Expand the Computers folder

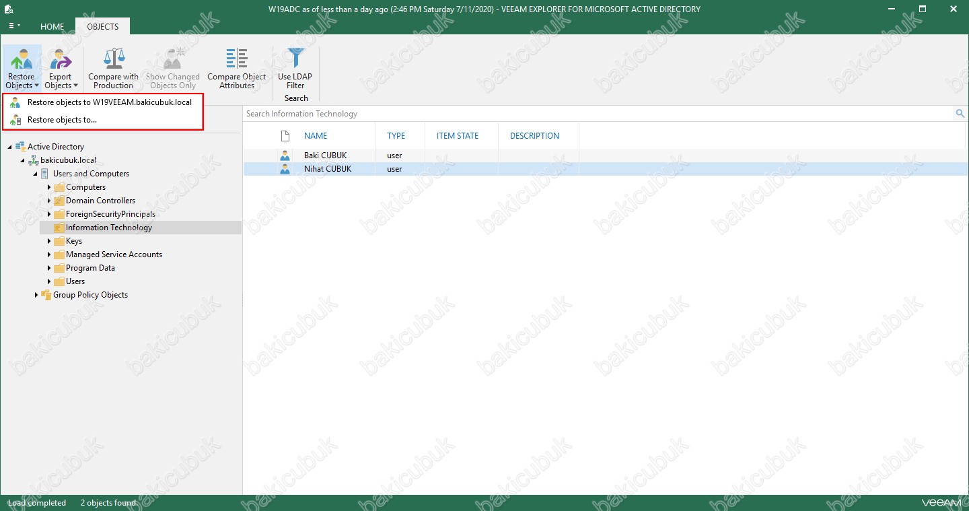(49, 187)
